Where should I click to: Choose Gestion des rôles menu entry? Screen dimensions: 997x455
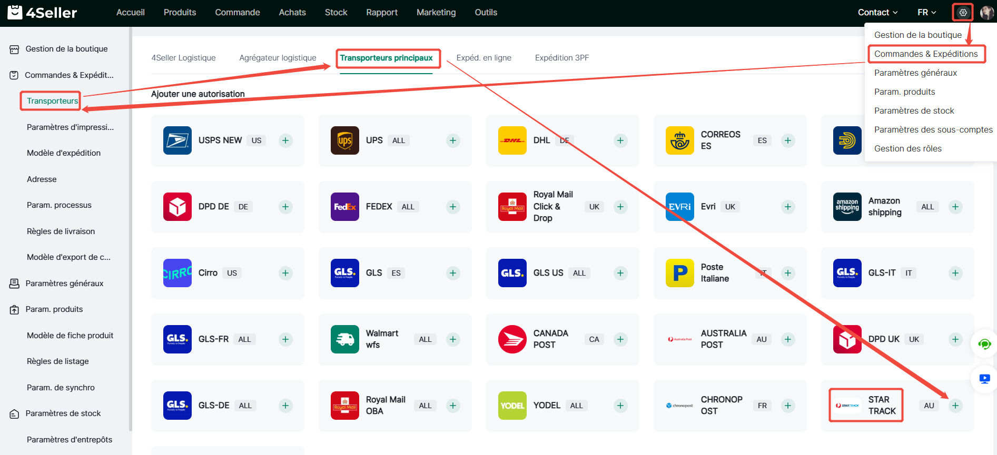coord(908,148)
